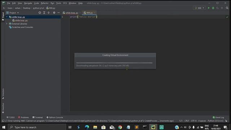Open the Edit menu
231x130 pixels.
[14, 3]
